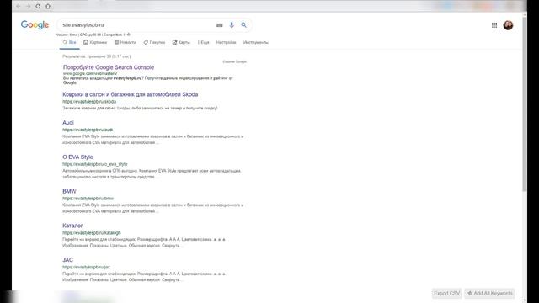Open the Инструменты search tools
The image size is (539, 303).
[x=256, y=43]
